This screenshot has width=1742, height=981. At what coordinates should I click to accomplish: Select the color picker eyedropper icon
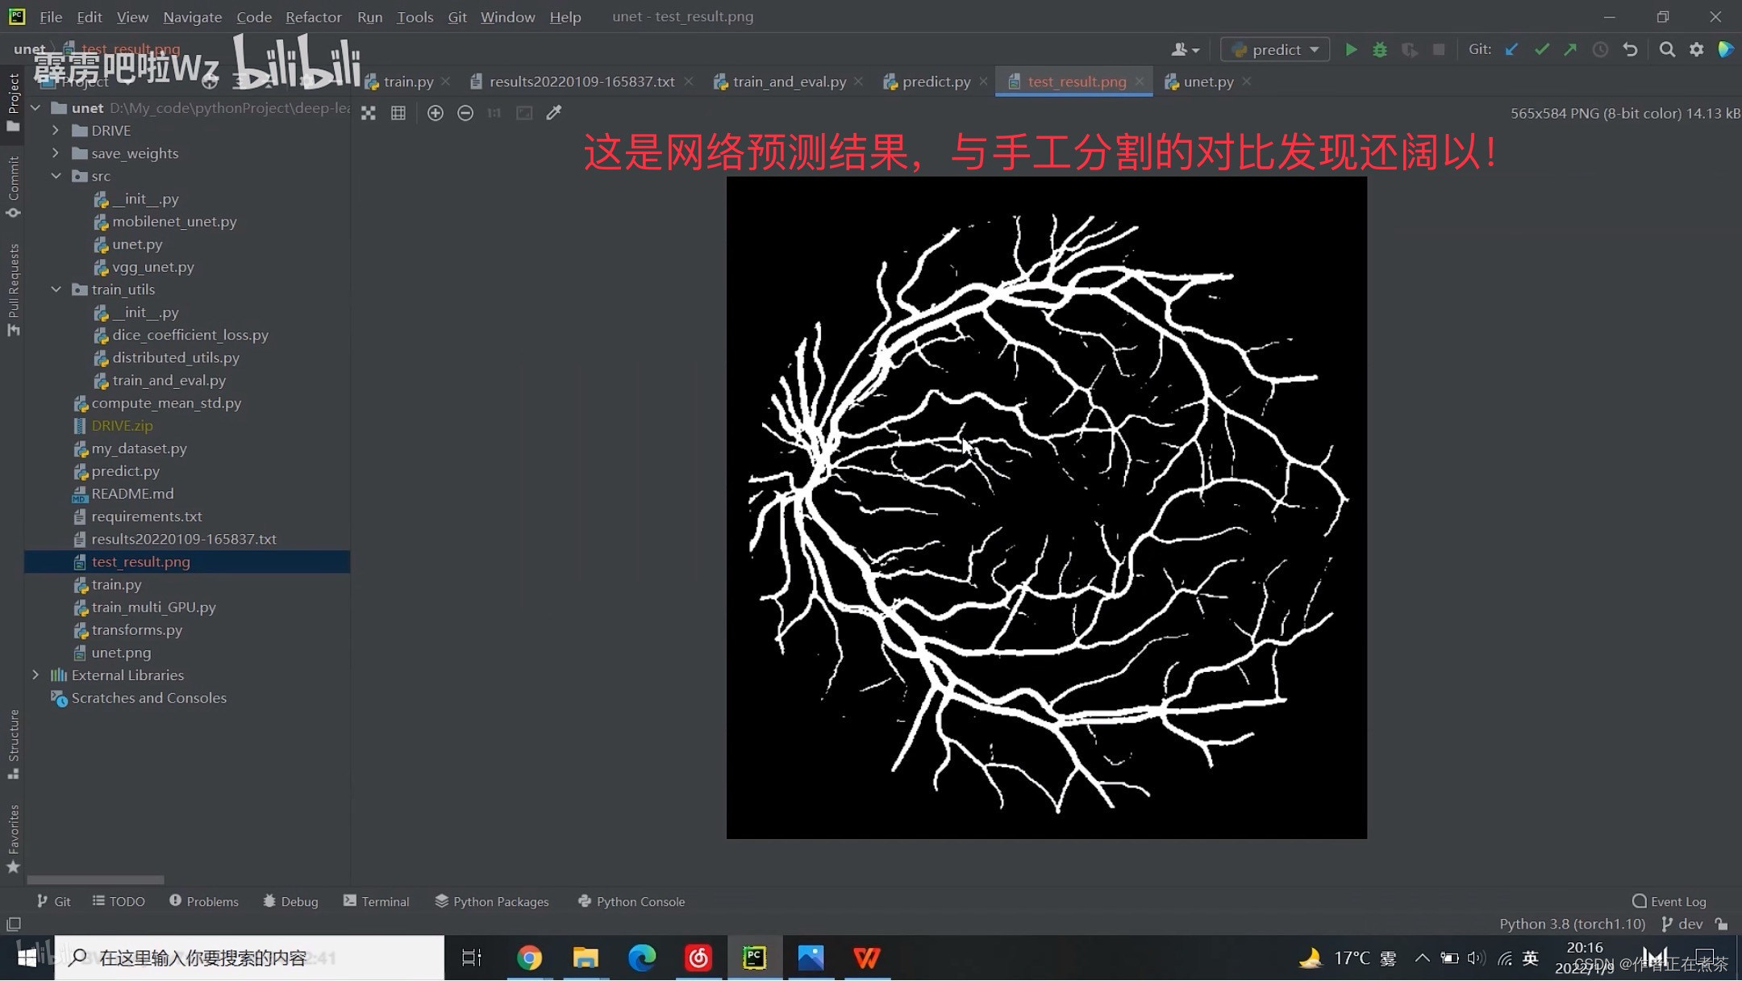[553, 114]
